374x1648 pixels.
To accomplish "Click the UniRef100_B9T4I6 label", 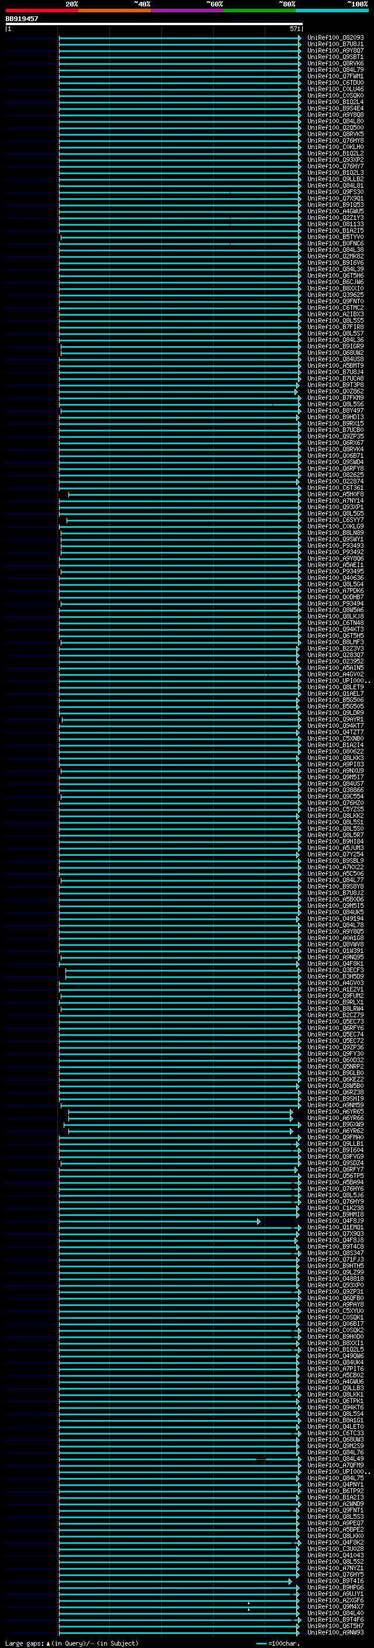I will (x=335, y=1581).
